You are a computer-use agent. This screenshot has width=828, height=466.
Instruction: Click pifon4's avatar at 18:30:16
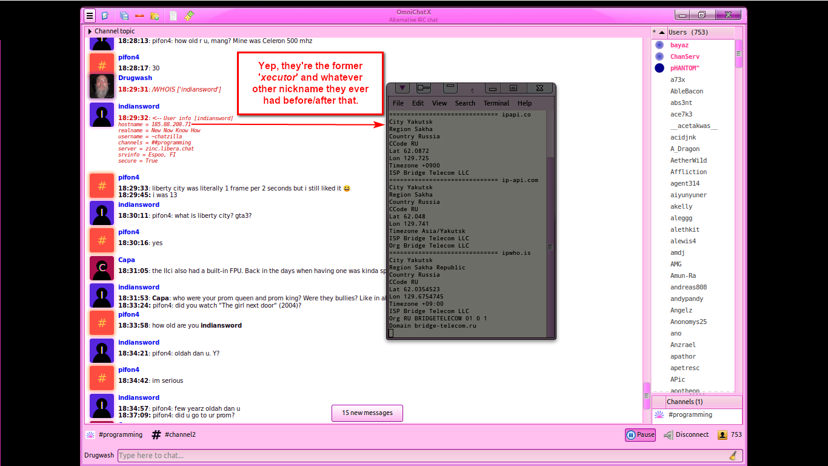(102, 240)
